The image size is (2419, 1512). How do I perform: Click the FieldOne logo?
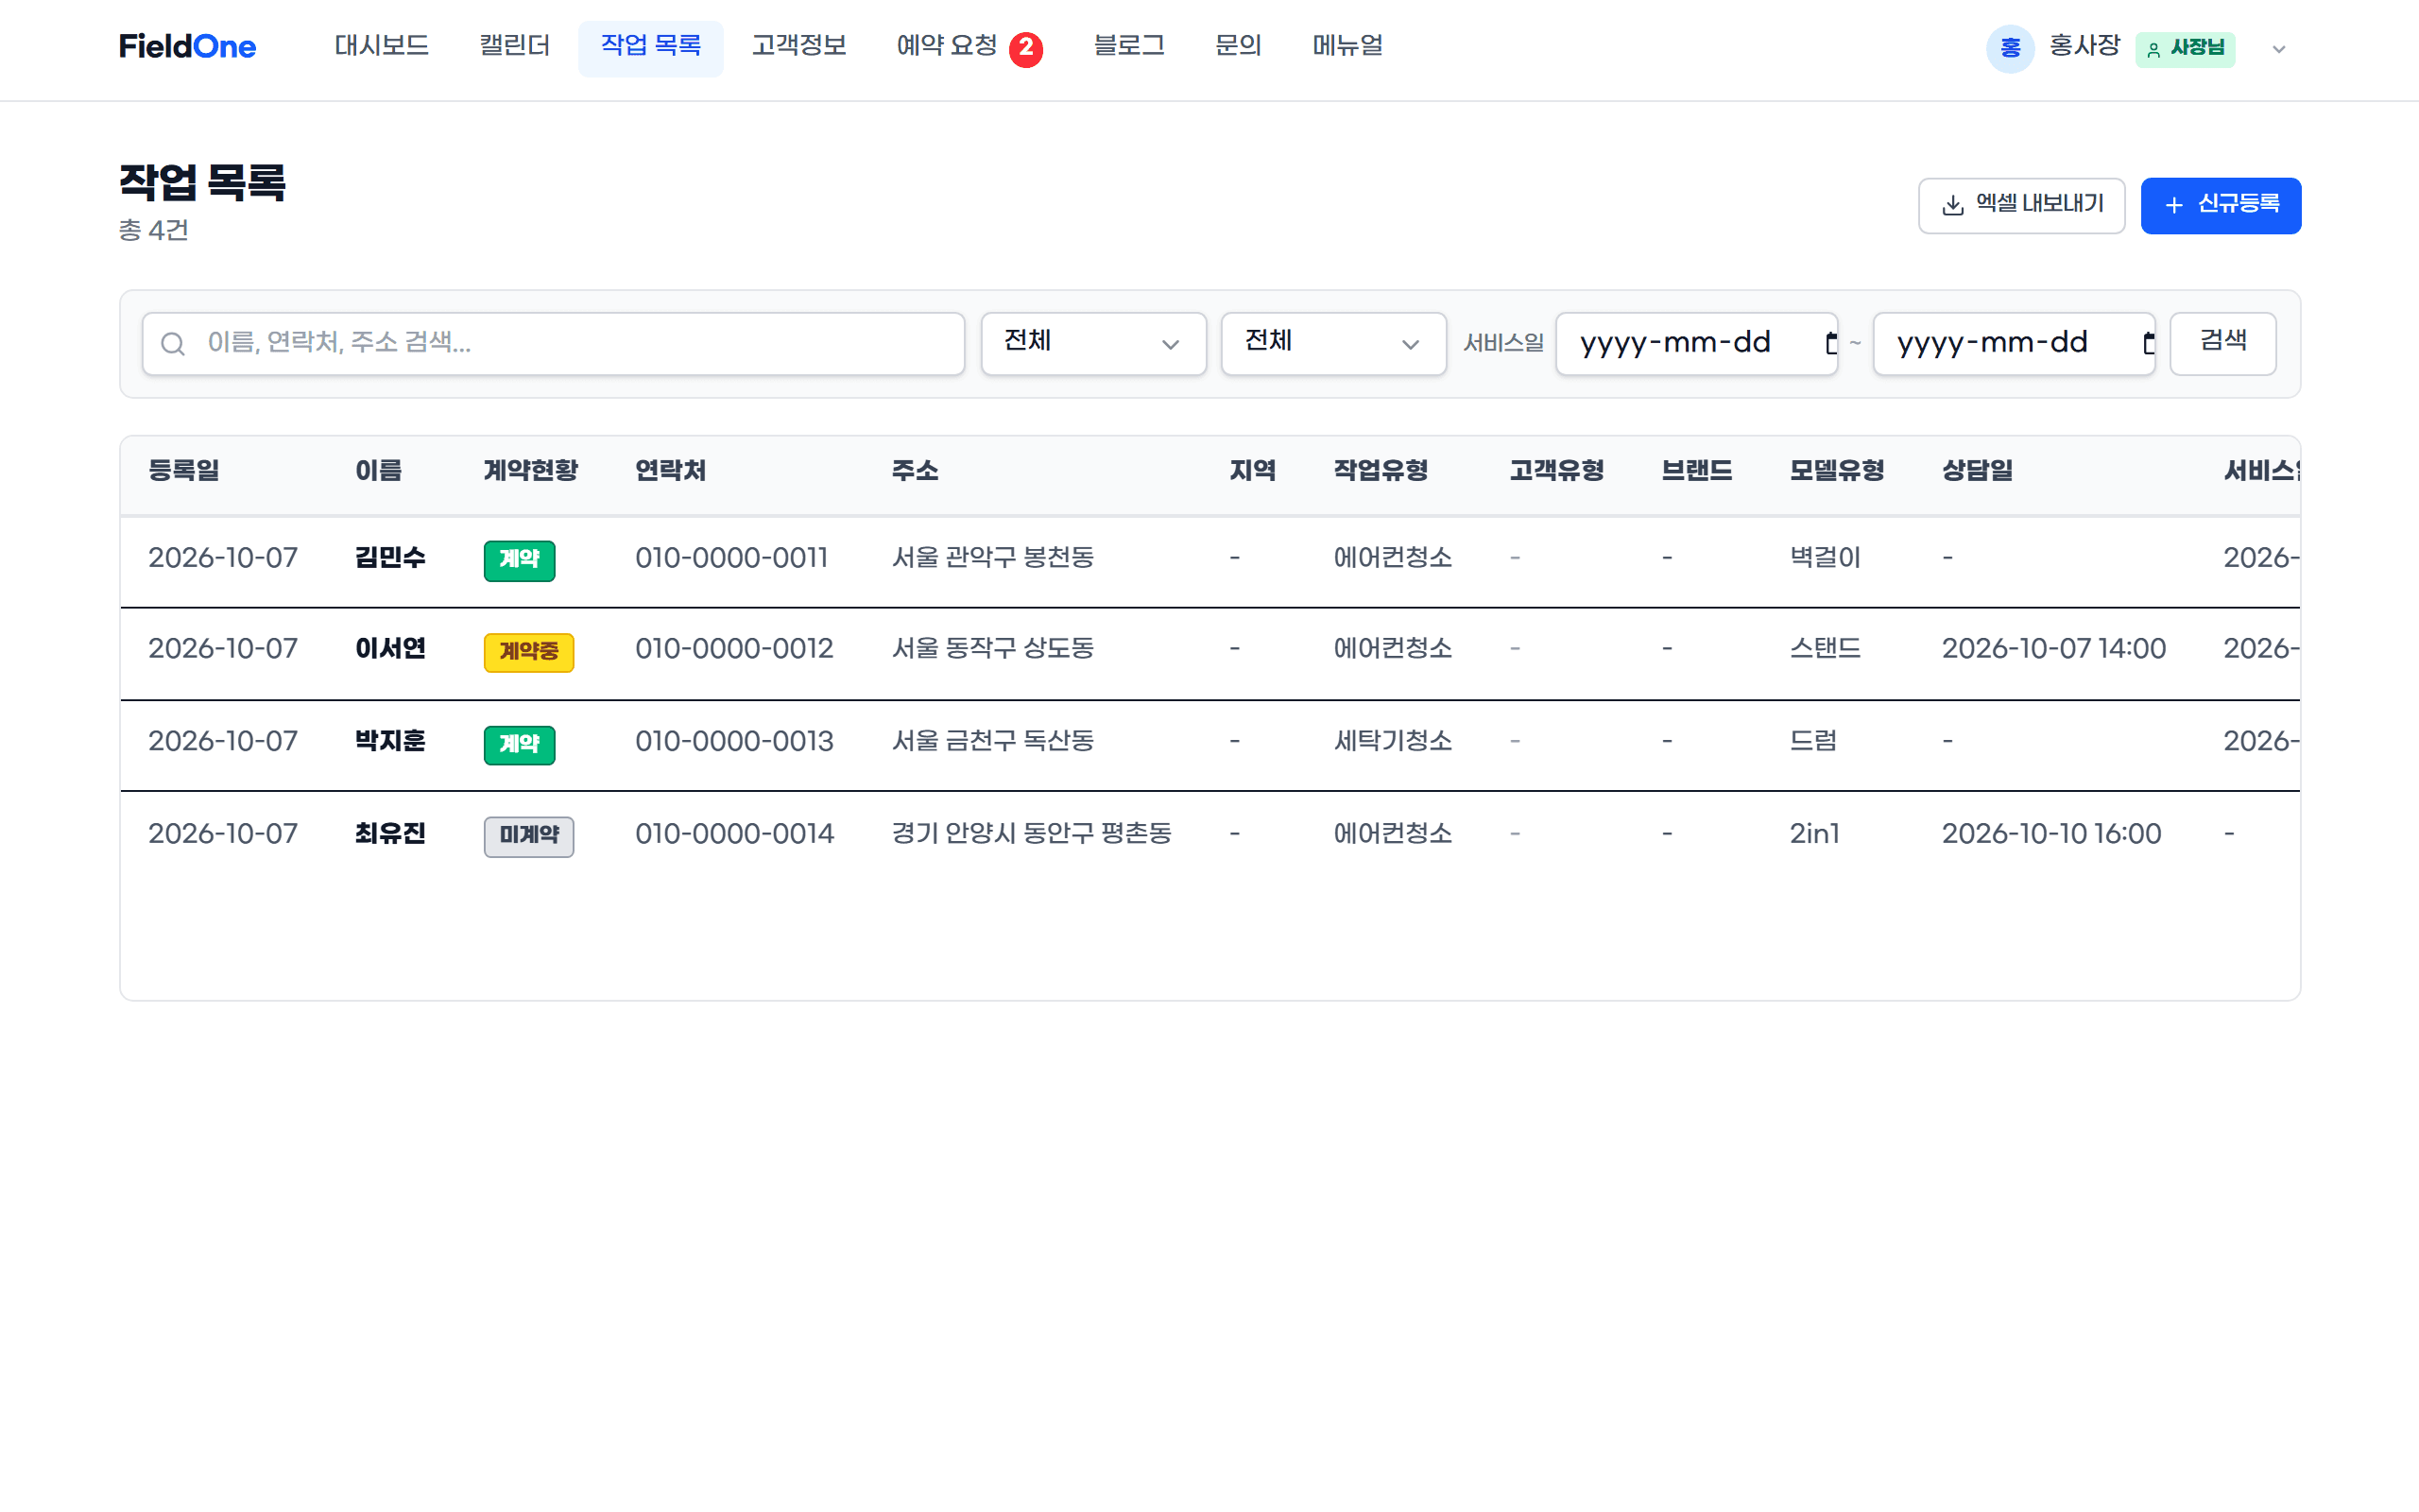[x=187, y=47]
